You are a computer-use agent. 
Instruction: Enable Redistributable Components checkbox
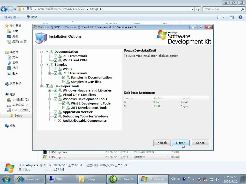[x=56, y=120]
